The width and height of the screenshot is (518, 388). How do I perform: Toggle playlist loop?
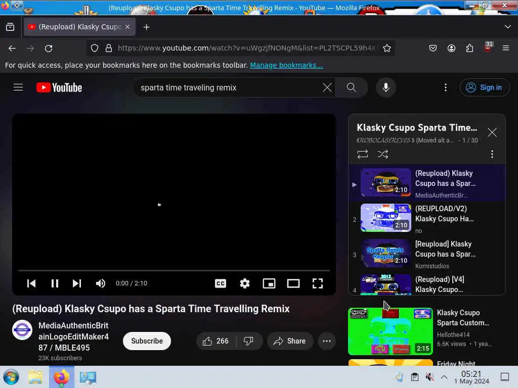point(362,154)
